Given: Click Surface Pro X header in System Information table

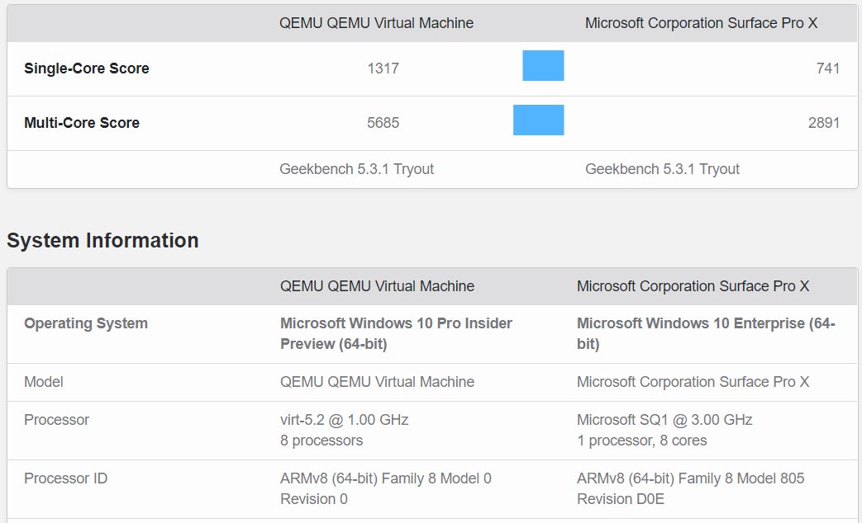Looking at the screenshot, I should (x=693, y=286).
